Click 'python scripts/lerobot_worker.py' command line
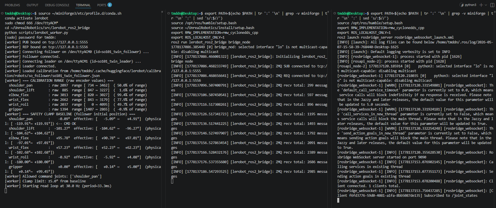The height and width of the screenshot is (208, 496). tap(36, 32)
